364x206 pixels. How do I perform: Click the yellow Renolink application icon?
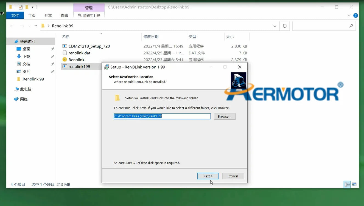coord(65,60)
